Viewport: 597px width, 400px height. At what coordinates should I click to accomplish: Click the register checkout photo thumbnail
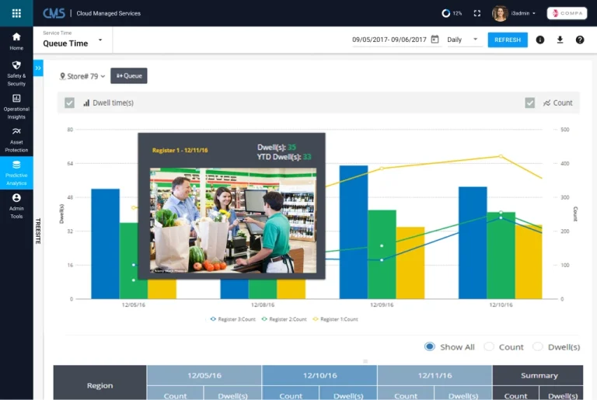coord(233,220)
